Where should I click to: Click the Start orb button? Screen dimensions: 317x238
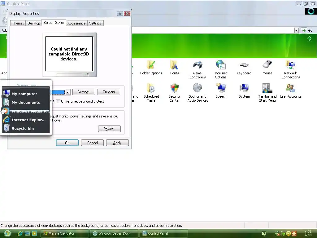(7, 233)
